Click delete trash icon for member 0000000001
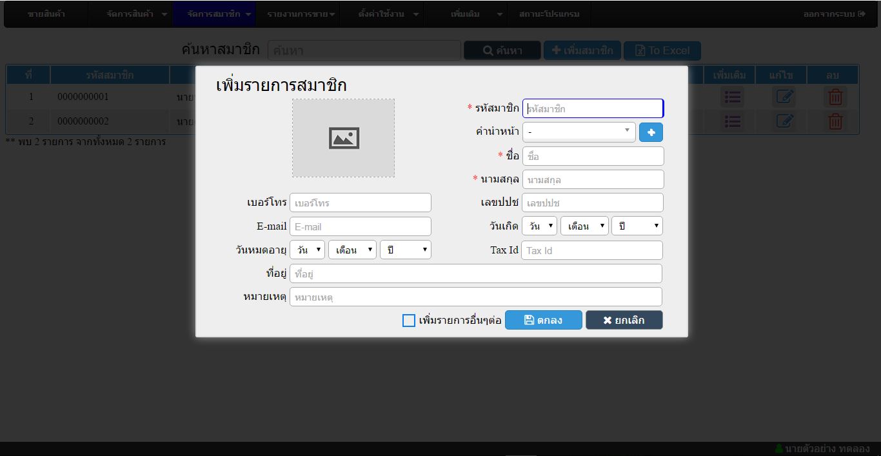 click(x=835, y=97)
